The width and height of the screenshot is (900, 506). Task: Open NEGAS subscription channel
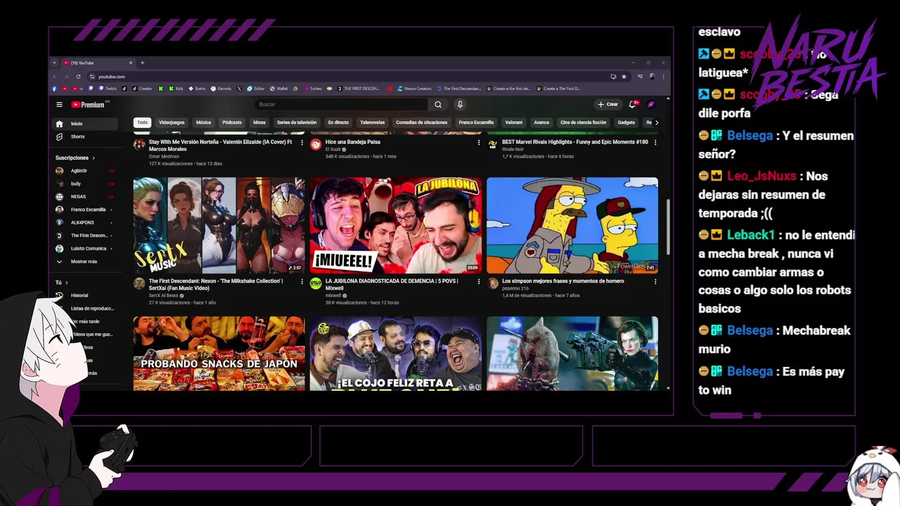tap(86, 197)
